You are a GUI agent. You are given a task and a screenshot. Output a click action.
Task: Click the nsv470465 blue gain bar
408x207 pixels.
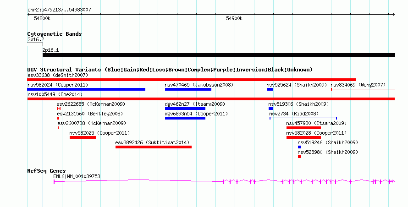[188, 89]
